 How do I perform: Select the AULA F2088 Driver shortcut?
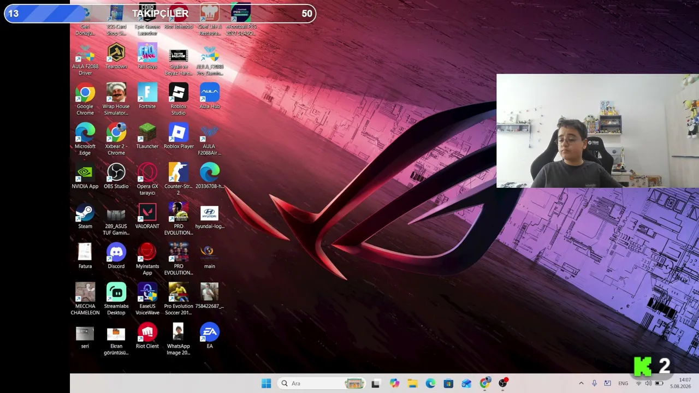click(x=85, y=60)
